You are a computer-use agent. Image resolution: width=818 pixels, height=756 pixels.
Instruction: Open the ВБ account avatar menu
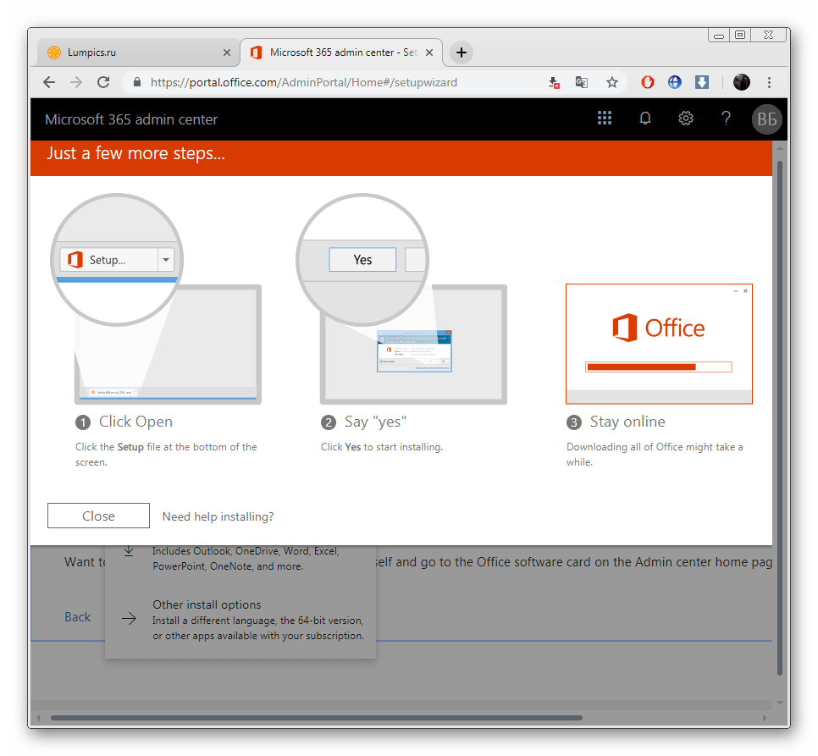(x=766, y=119)
